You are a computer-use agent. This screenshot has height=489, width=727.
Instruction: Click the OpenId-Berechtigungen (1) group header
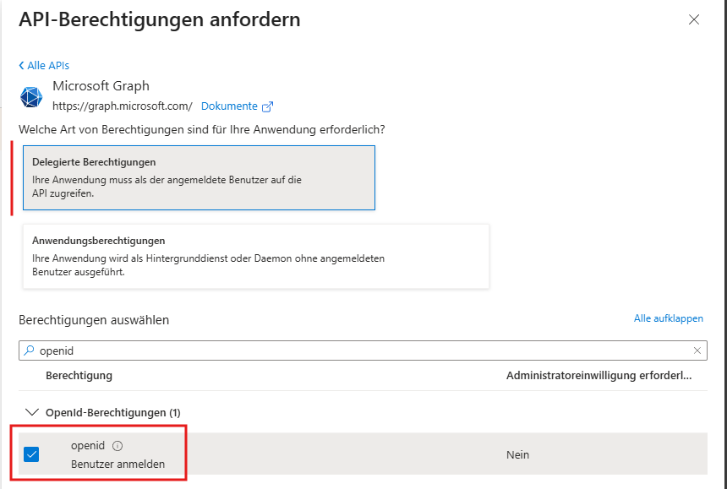[113, 413]
